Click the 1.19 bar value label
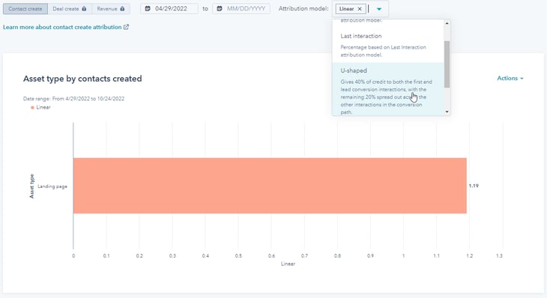Image resolution: width=547 pixels, height=298 pixels. coord(474,186)
